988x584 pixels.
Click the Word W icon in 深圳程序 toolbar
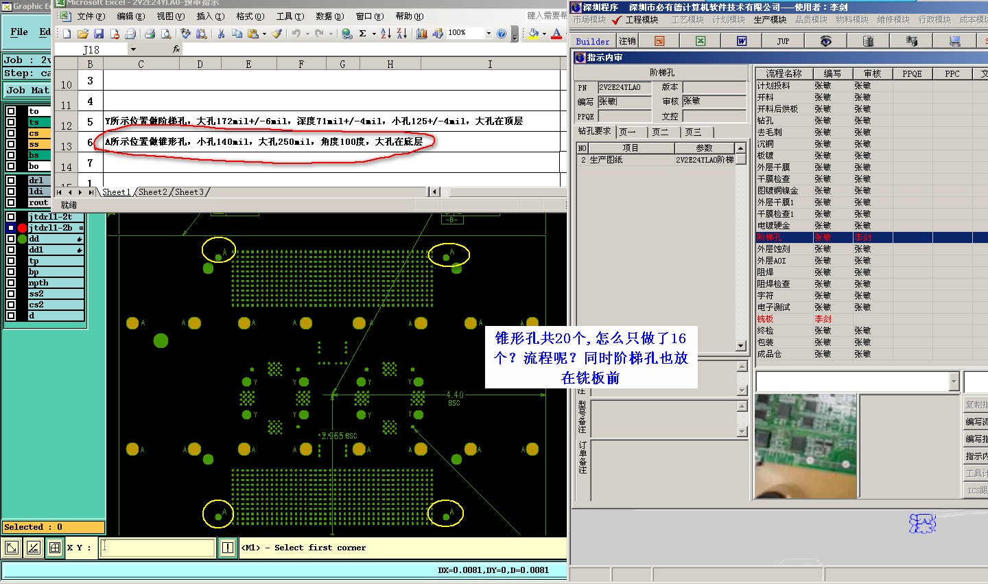(742, 41)
